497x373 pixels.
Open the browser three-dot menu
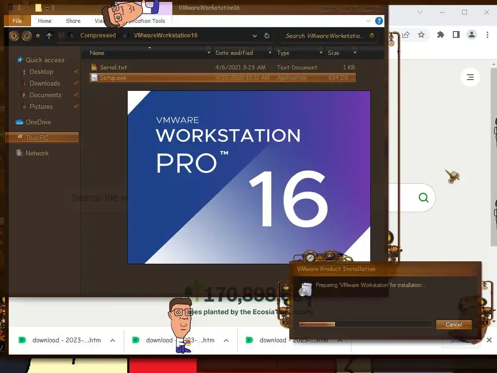[487, 34]
